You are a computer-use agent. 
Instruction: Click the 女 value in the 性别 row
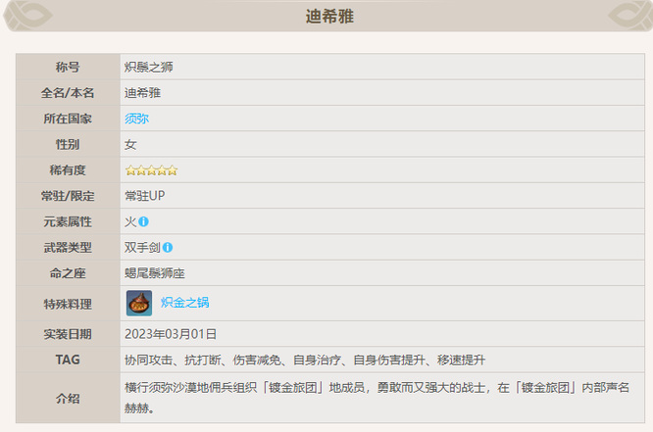click(x=130, y=144)
